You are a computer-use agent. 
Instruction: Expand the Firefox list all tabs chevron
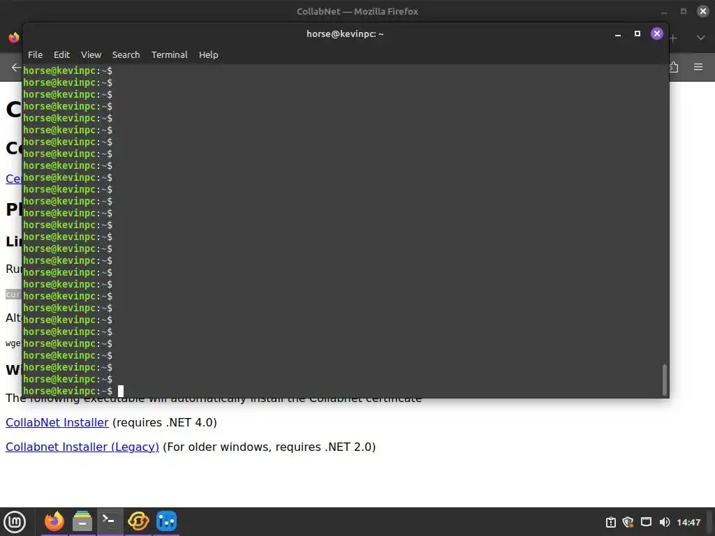tap(701, 38)
